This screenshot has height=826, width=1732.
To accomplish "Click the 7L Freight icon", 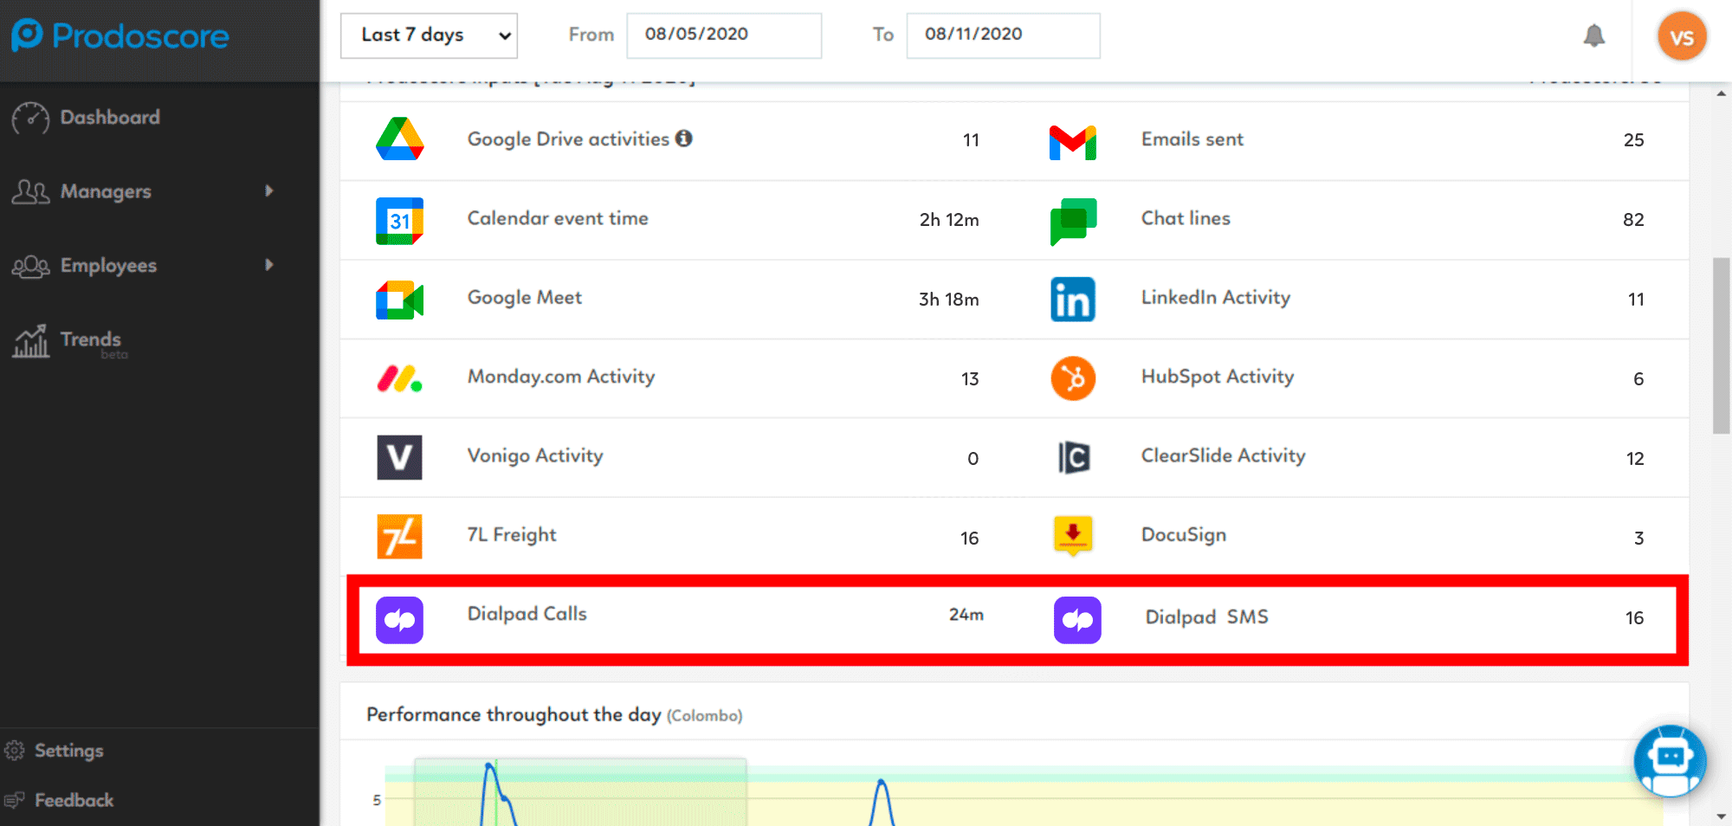I will click(x=399, y=536).
